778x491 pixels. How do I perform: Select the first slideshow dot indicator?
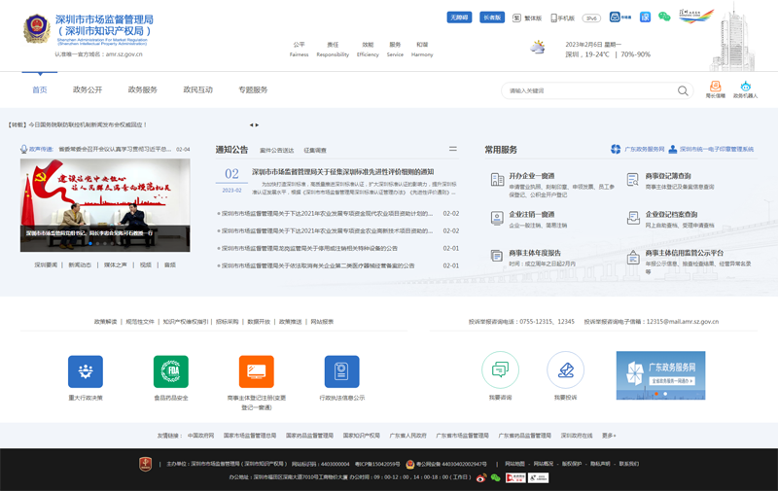89,243
